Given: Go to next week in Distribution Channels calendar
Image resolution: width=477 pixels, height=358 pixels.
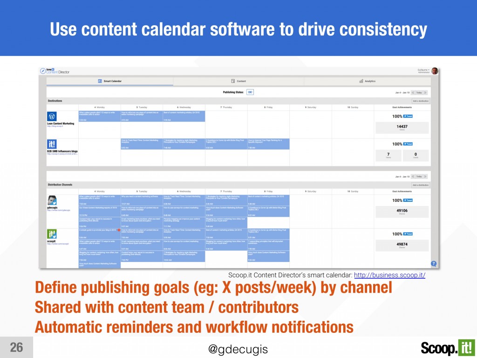Looking at the screenshot, I should (x=425, y=177).
